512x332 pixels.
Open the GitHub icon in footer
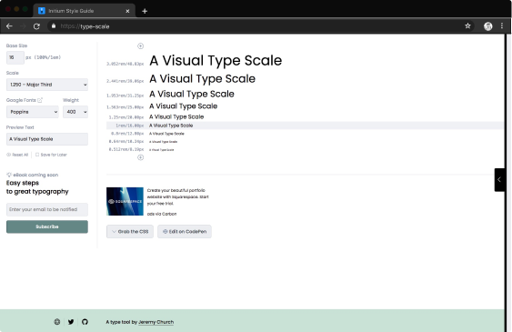(x=85, y=322)
